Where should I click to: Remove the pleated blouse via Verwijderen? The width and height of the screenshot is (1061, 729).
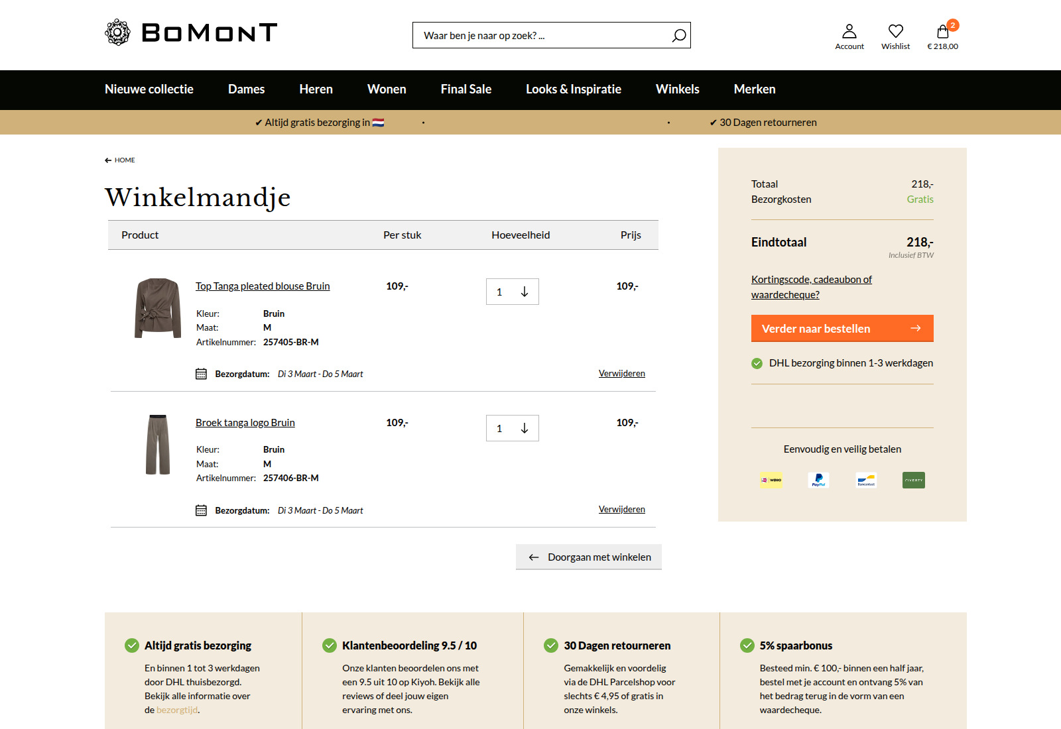click(621, 374)
